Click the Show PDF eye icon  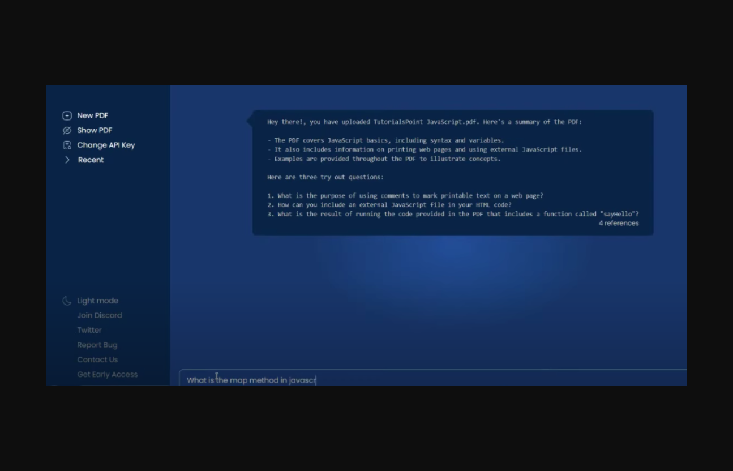pyautogui.click(x=67, y=130)
